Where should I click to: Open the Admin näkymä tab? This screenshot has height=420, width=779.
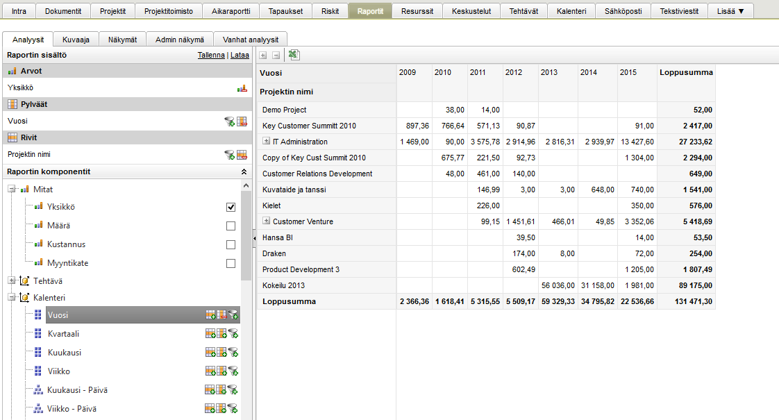180,40
